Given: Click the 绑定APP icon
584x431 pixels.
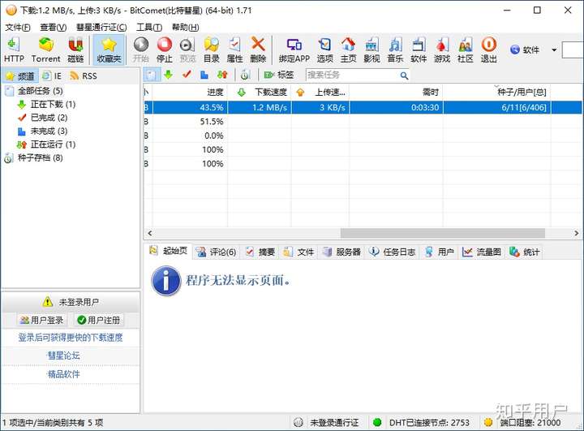Looking at the screenshot, I should click(x=294, y=50).
